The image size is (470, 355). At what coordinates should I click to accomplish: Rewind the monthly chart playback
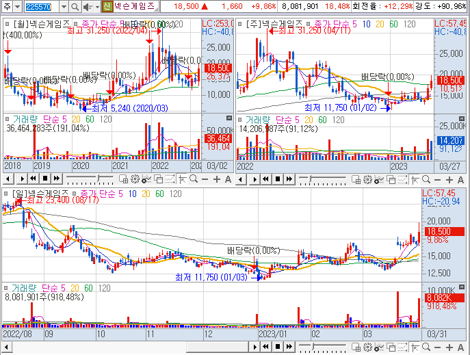[x=33, y=179]
